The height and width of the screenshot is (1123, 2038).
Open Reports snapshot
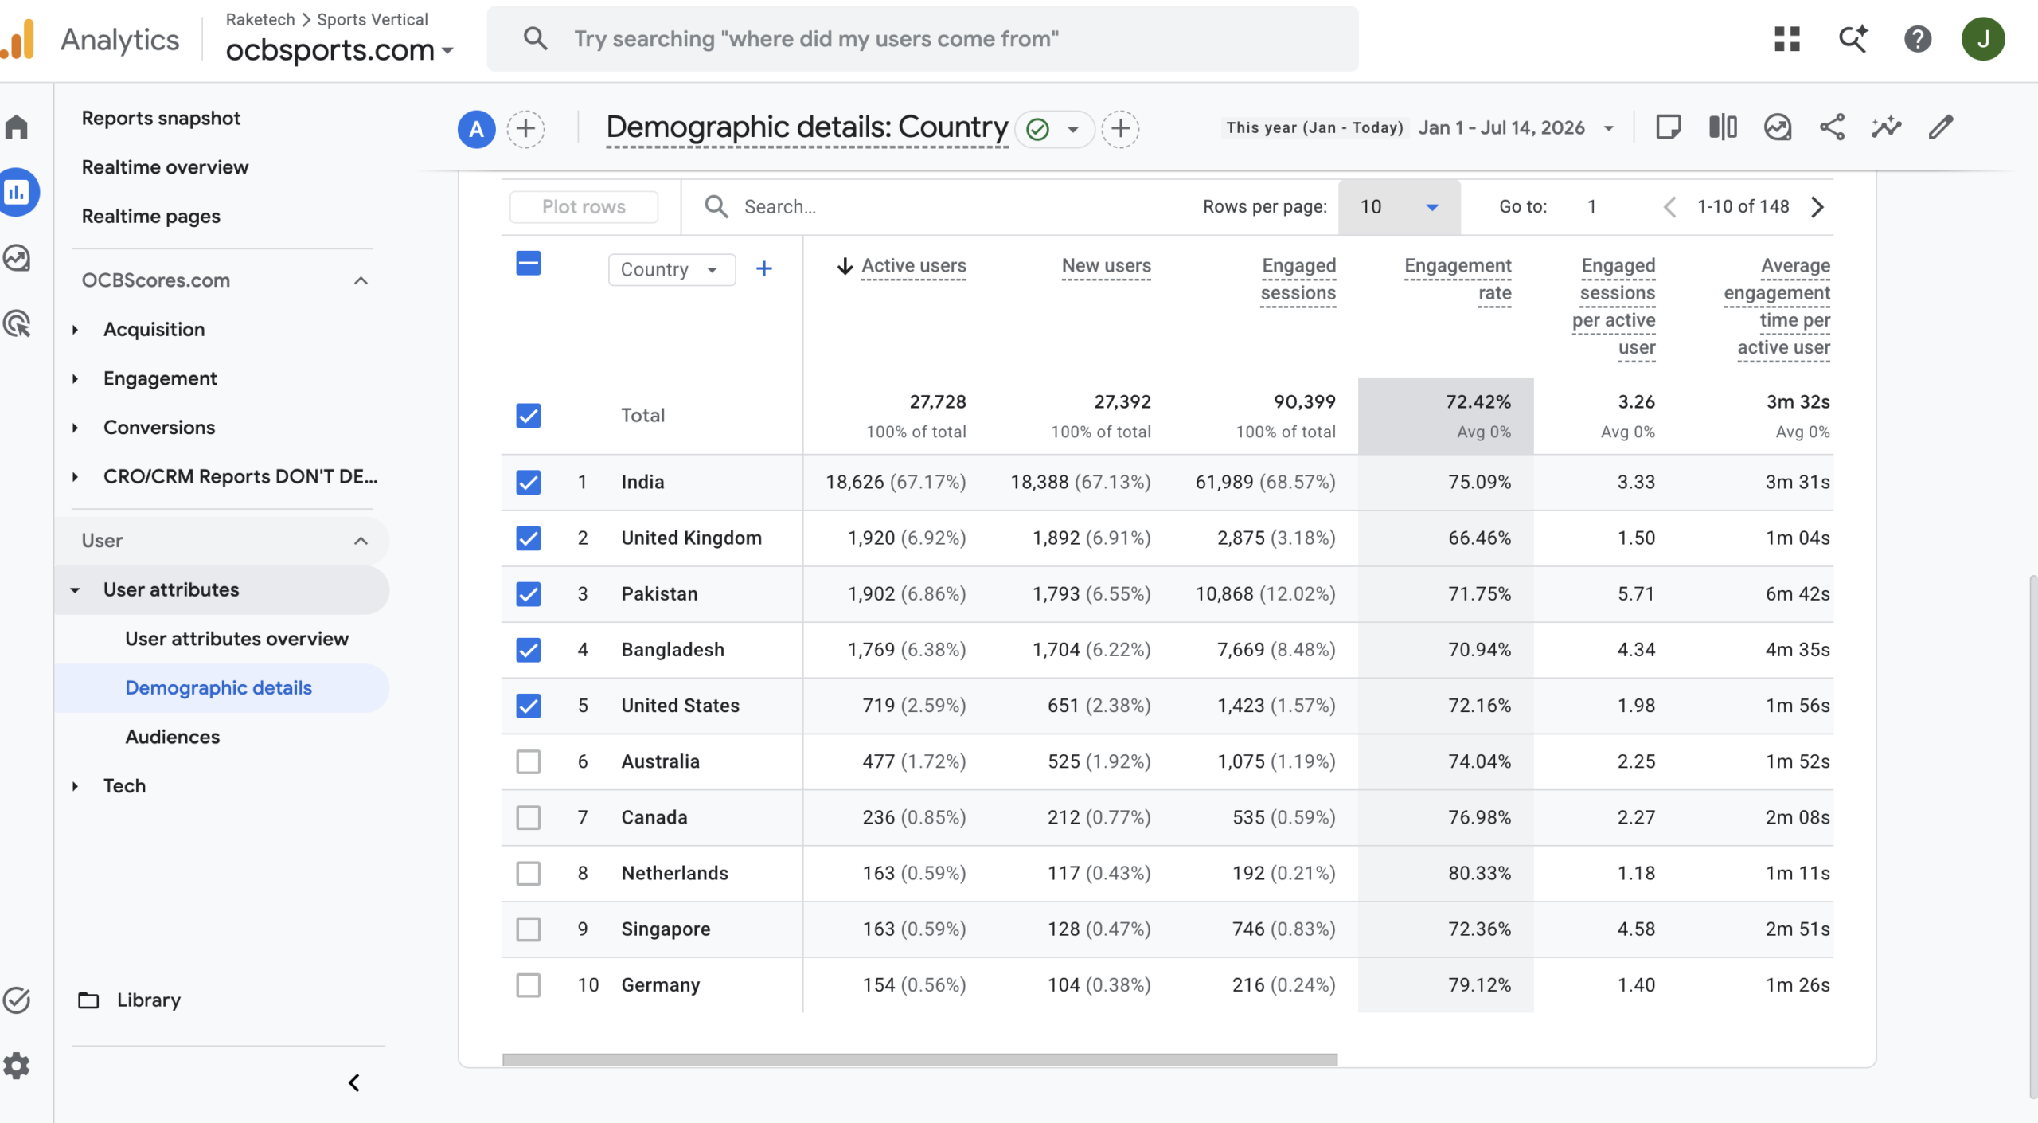(161, 118)
